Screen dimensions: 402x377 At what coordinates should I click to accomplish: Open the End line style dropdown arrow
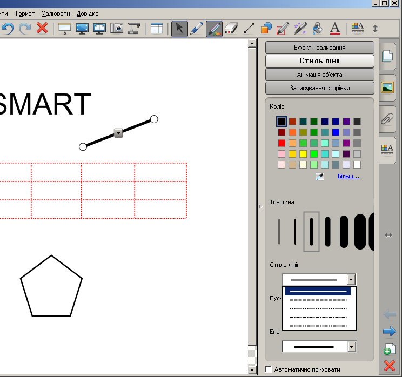click(352, 347)
